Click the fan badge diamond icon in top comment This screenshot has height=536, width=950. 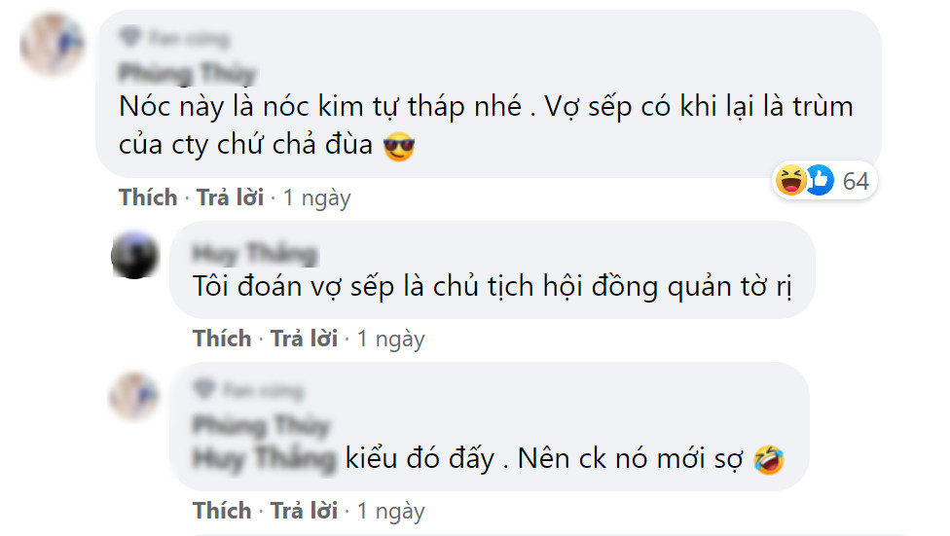(x=130, y=38)
